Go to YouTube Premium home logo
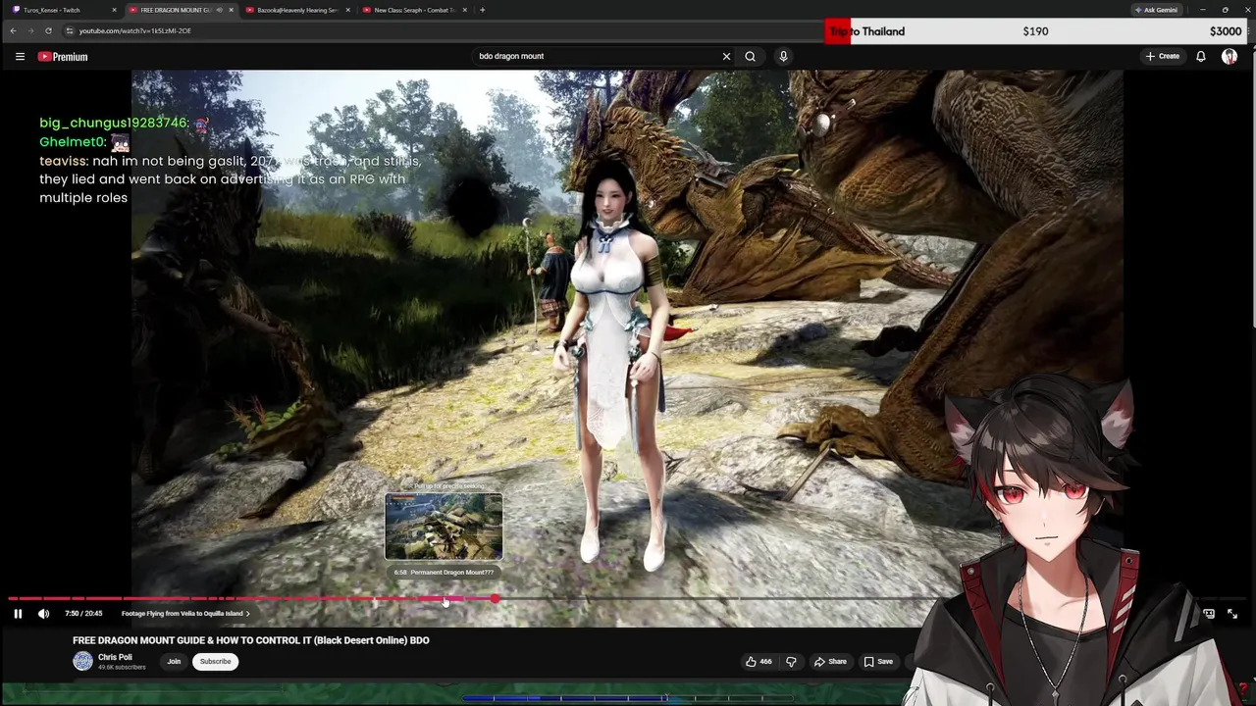1256x706 pixels. tap(63, 57)
